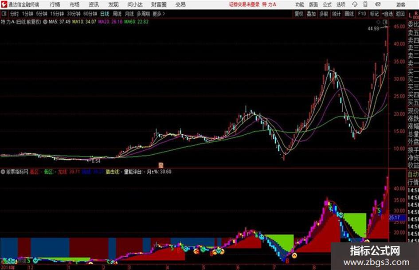Image resolution: width=419 pixels, height=270 pixels.
Task: Click the 复权 toolbar button
Action: pyautogui.click(x=299, y=14)
